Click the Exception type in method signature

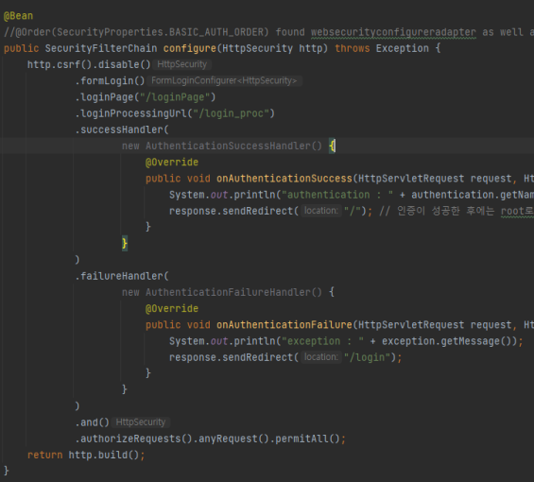403,48
